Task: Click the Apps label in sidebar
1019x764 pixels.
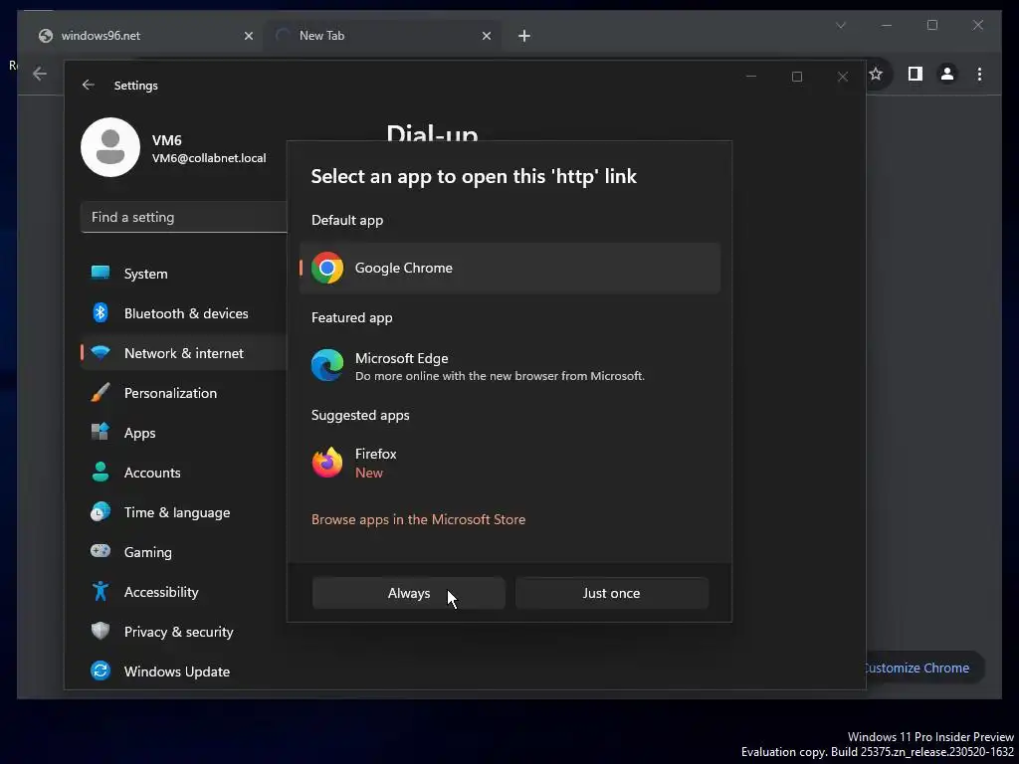Action: 139,434
